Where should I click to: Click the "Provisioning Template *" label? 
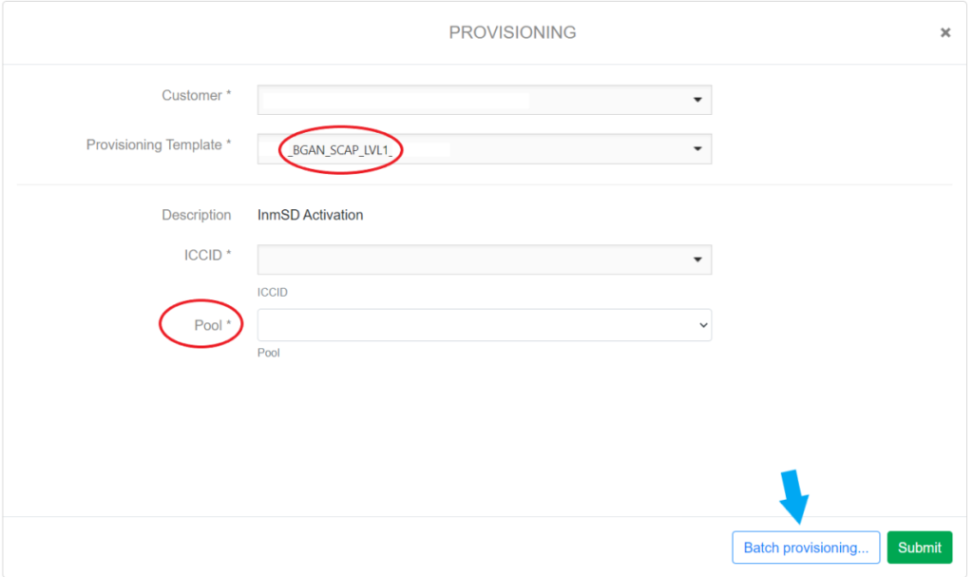[x=159, y=144]
